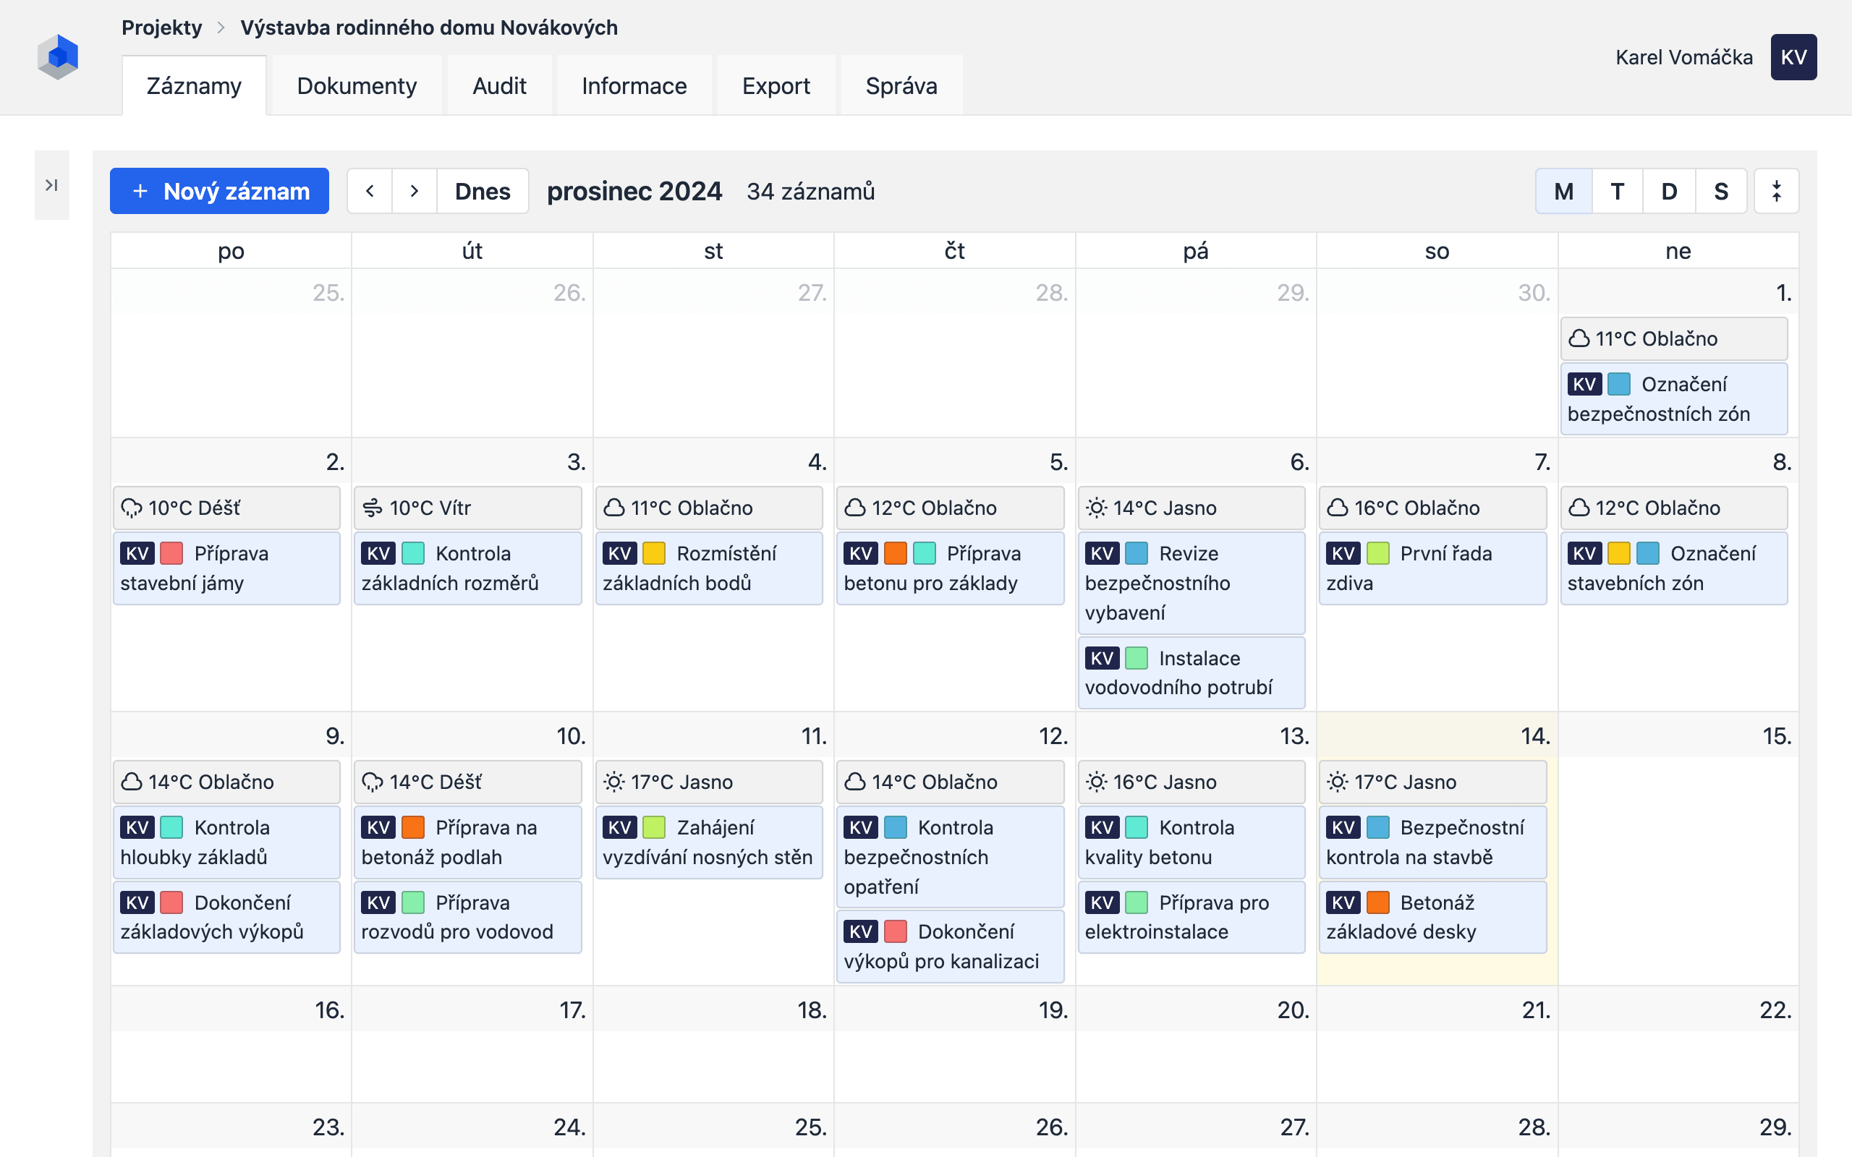This screenshot has width=1852, height=1157.
Task: Open the Správa tab
Action: (x=901, y=86)
